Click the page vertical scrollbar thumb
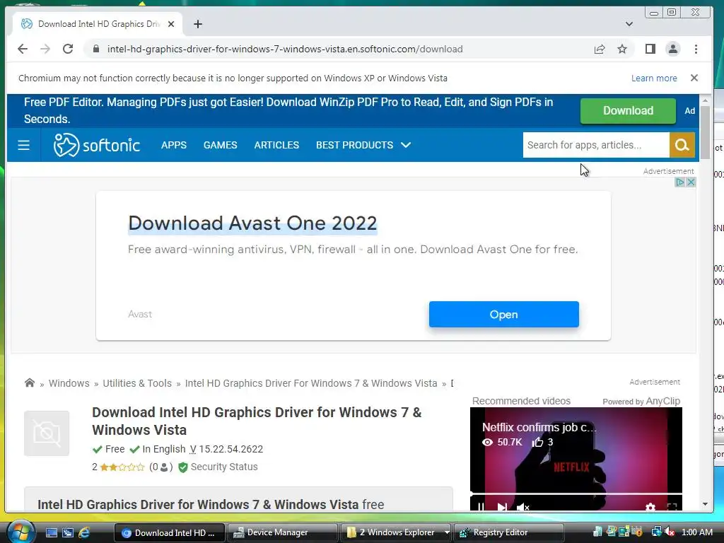The image size is (724, 543). tap(705, 132)
